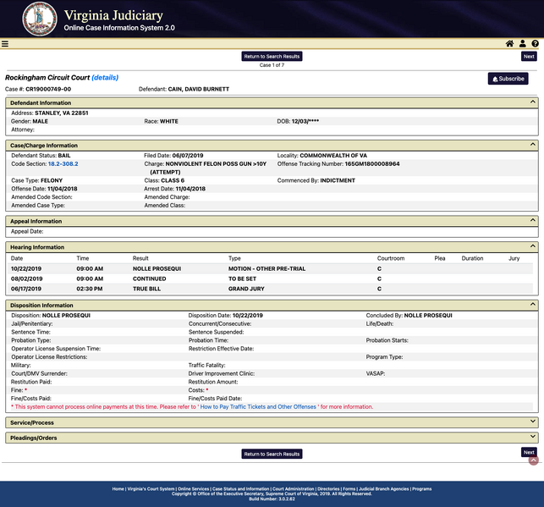The image size is (544, 507).
Task: Click the CONTINUED result cell
Action: [150, 278]
